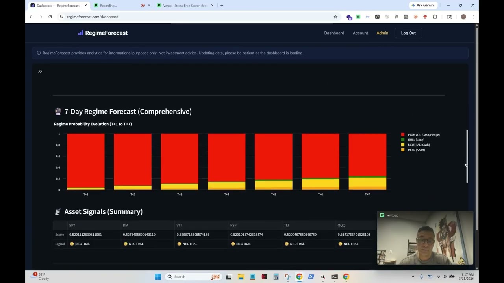
Task: Click the extension icon with 16 badge
Action: (349, 17)
